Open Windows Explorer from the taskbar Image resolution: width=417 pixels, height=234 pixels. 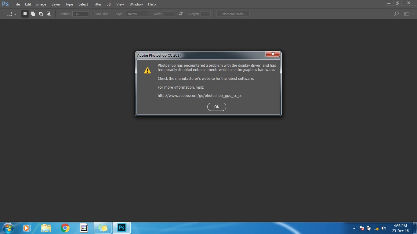[46, 228]
